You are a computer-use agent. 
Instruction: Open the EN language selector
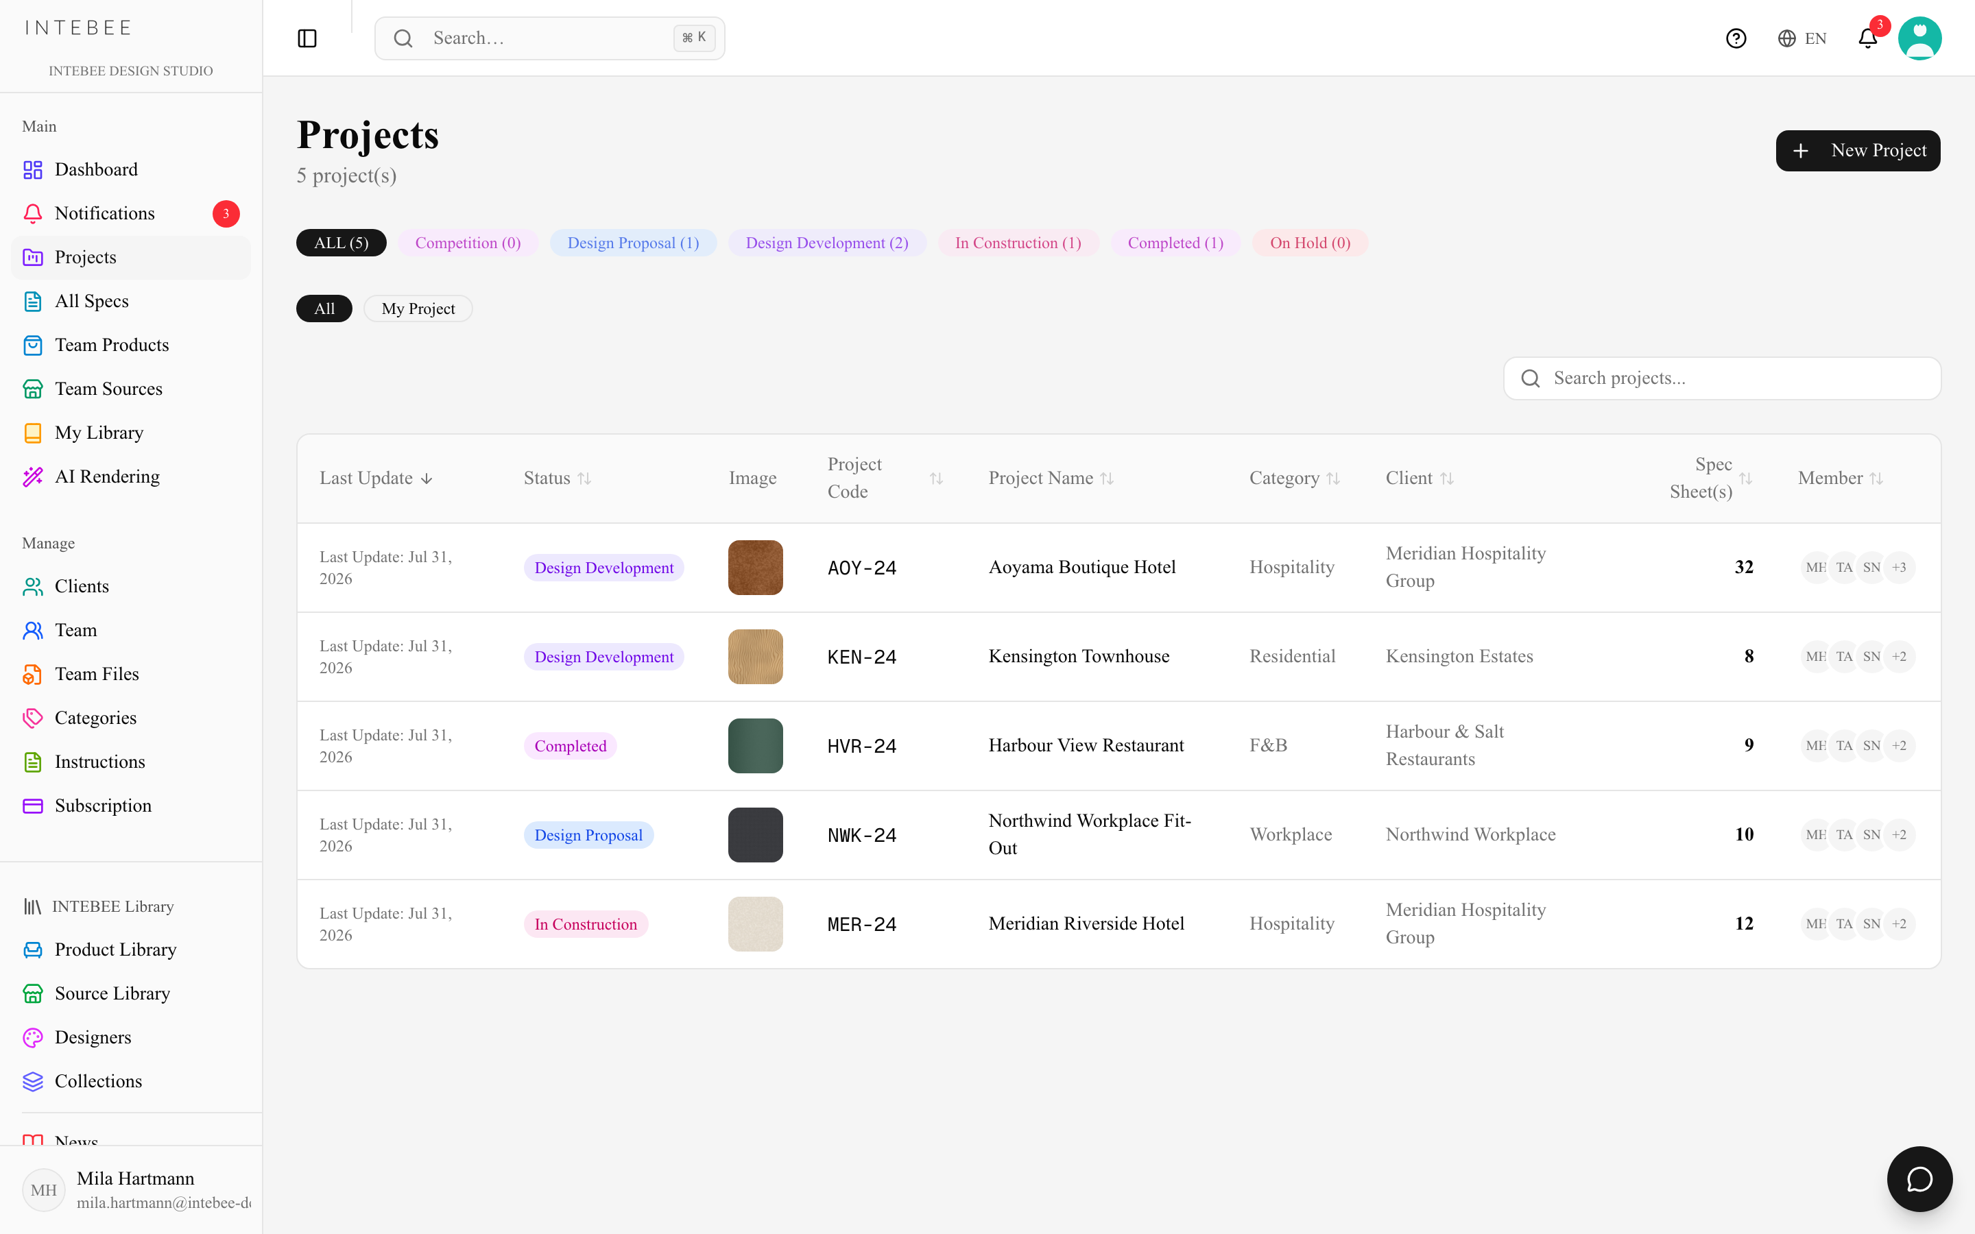tap(1802, 38)
